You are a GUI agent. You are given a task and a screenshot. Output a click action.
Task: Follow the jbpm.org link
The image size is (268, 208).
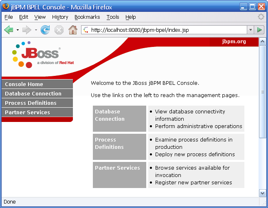(234, 42)
